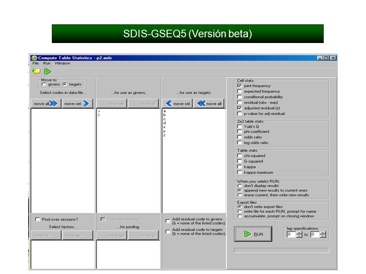
Task: Check the log odds ratio option
Action: [239, 143]
